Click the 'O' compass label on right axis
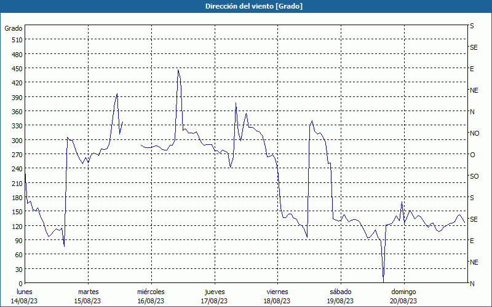 pos(472,155)
